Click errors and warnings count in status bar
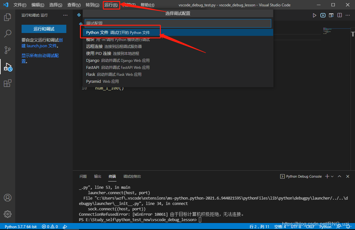The width and height of the screenshot is (355, 230). [50, 227]
